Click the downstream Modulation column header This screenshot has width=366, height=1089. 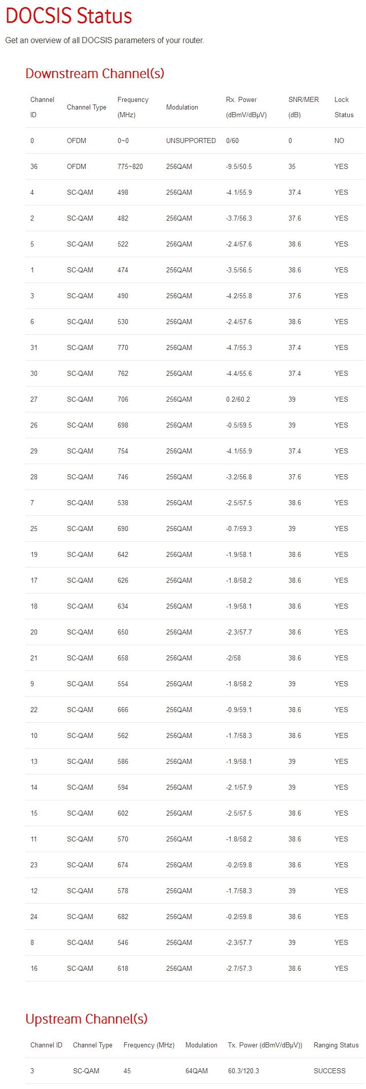[x=182, y=107]
